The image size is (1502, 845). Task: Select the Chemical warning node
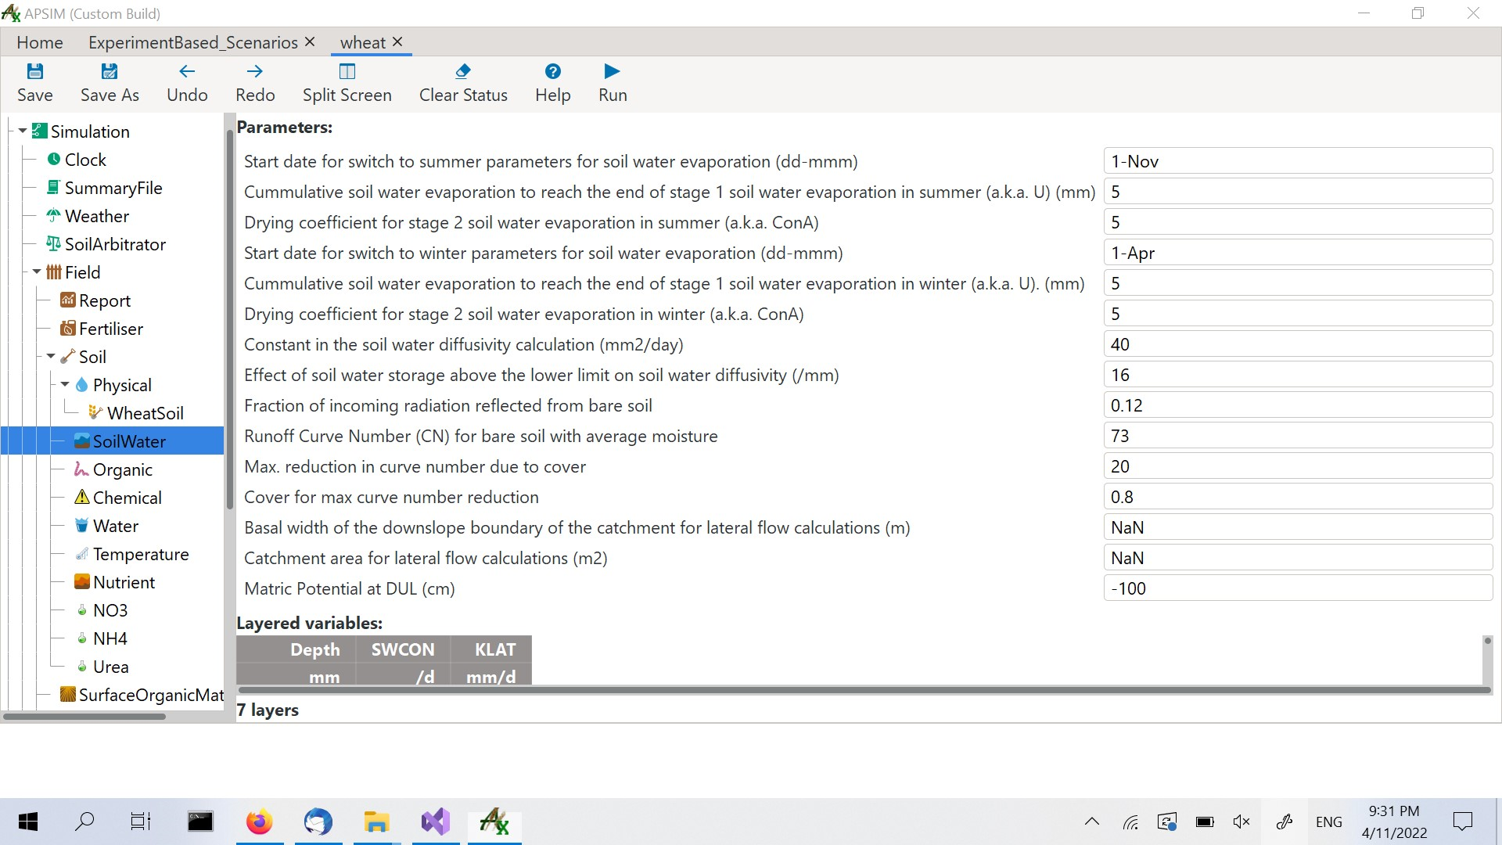(127, 498)
